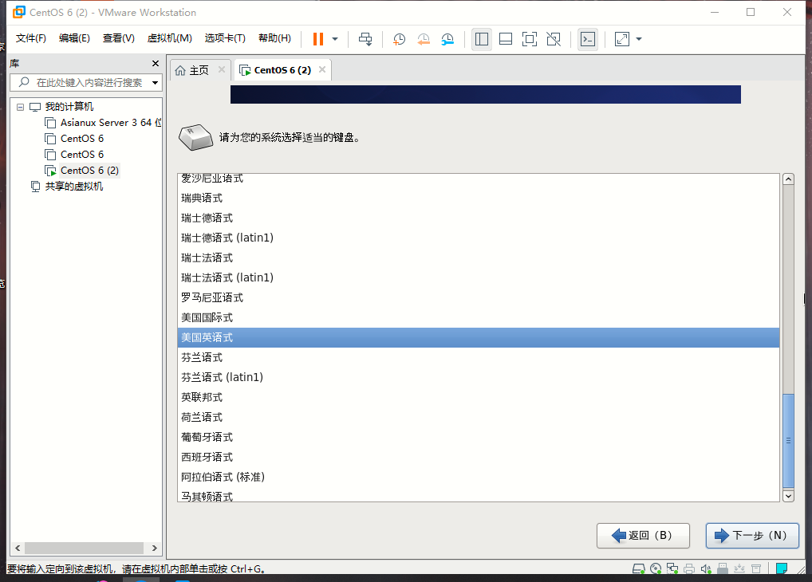The image size is (812, 582).
Task: Open the snapshot manager icon
Action: click(x=448, y=39)
